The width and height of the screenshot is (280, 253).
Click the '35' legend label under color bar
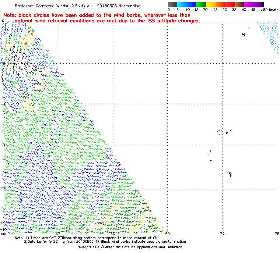tap(234, 10)
